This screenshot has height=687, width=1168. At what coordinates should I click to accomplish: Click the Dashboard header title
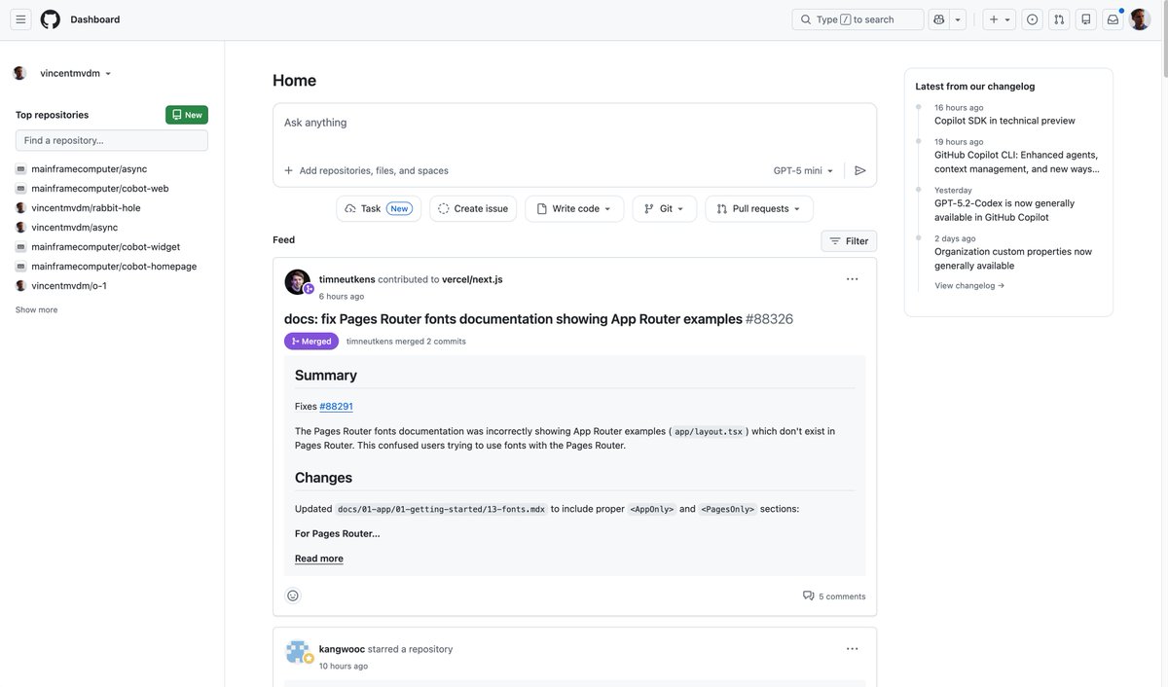[95, 19]
